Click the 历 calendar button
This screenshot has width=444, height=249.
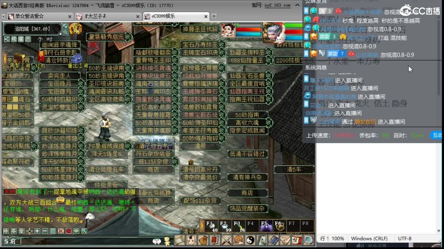28,39
